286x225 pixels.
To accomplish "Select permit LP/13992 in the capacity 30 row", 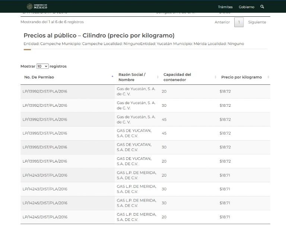I will pos(45,105).
